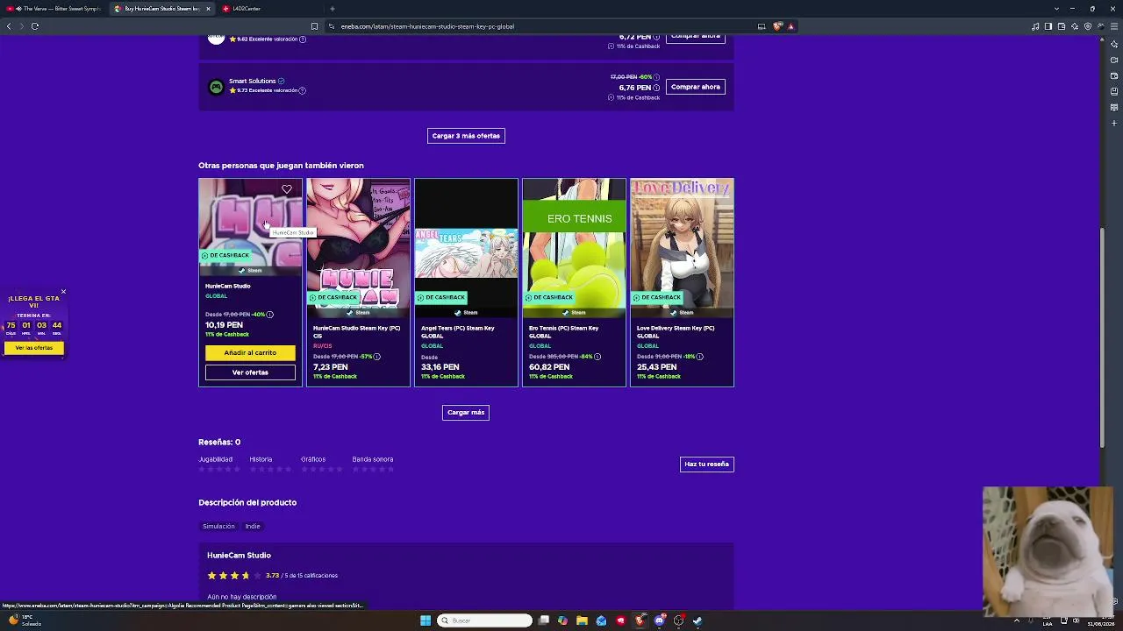Open the Ero Tennis Steam Key product card

click(x=574, y=282)
